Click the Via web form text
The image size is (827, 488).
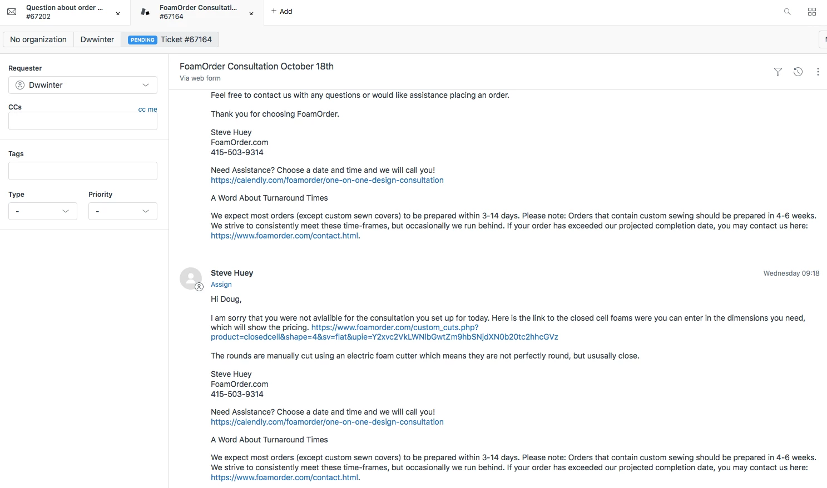[200, 78]
